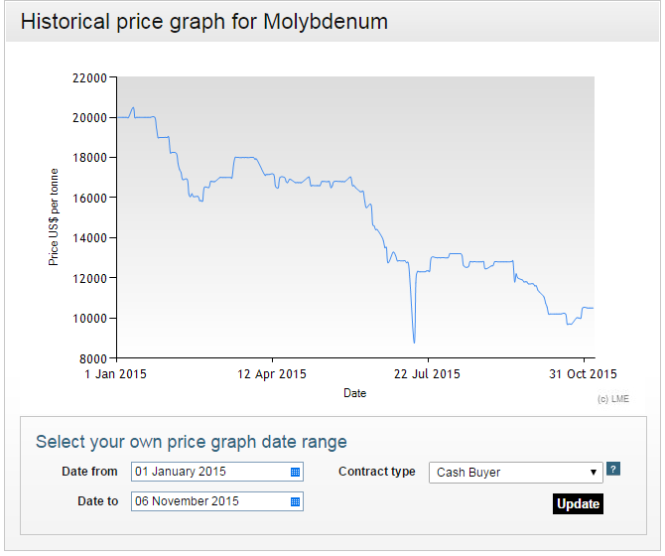Click the Historical price graph for Molybdenum heading
The image size is (665, 556).
[204, 21]
